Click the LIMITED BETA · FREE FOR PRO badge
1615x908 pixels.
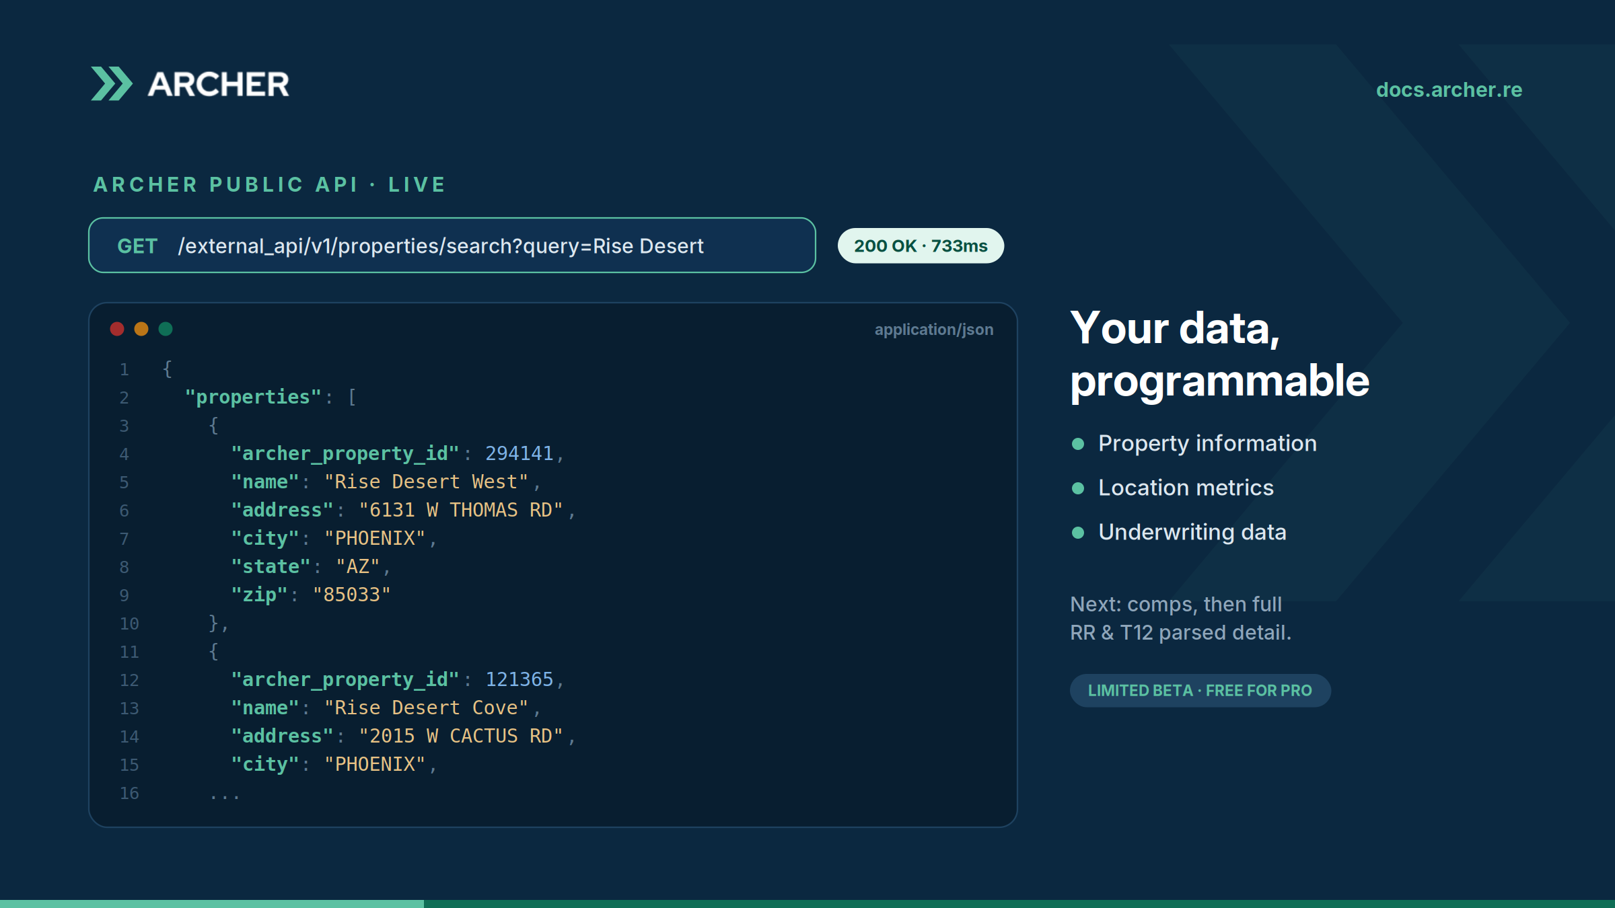(x=1200, y=691)
